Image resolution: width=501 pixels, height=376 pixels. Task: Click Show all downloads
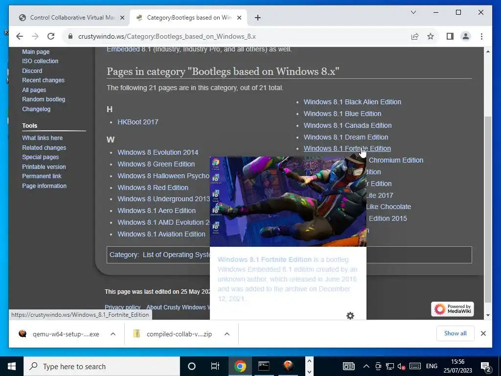(455, 333)
